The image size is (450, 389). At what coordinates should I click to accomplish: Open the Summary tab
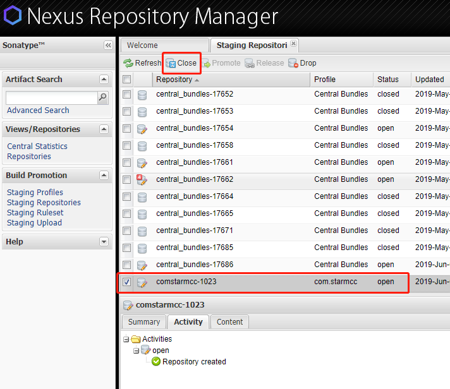coord(144,322)
